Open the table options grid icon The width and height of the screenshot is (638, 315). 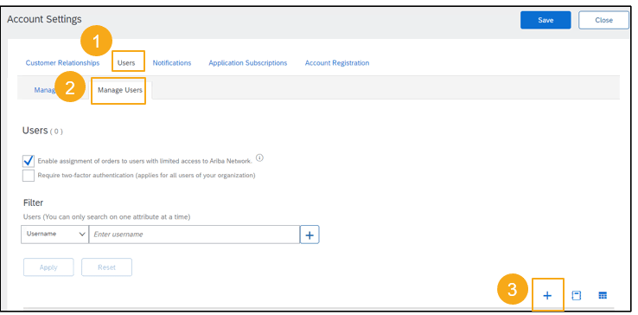click(x=603, y=295)
